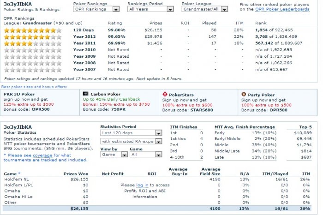Viewport: 323px width, 215px height.
Task: Click the Hold'em L/PL game row
Action: coord(158,185)
